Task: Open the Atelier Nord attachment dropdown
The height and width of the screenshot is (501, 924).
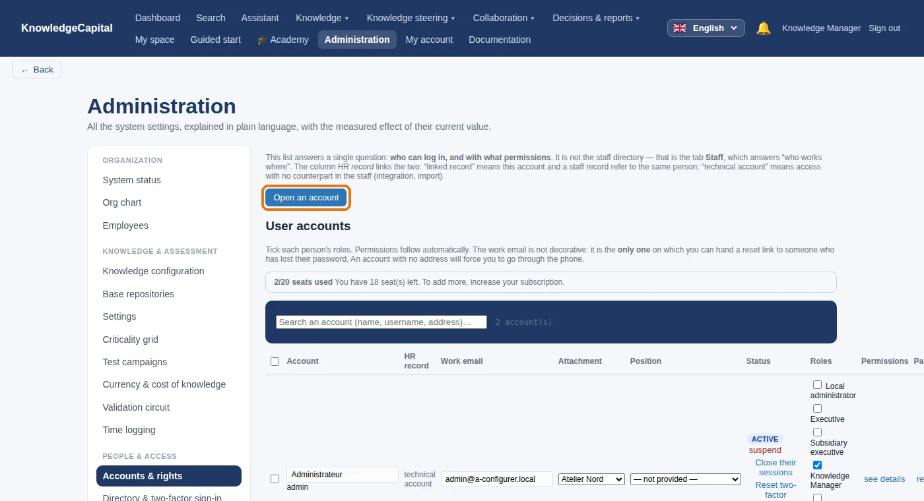Action: point(591,479)
